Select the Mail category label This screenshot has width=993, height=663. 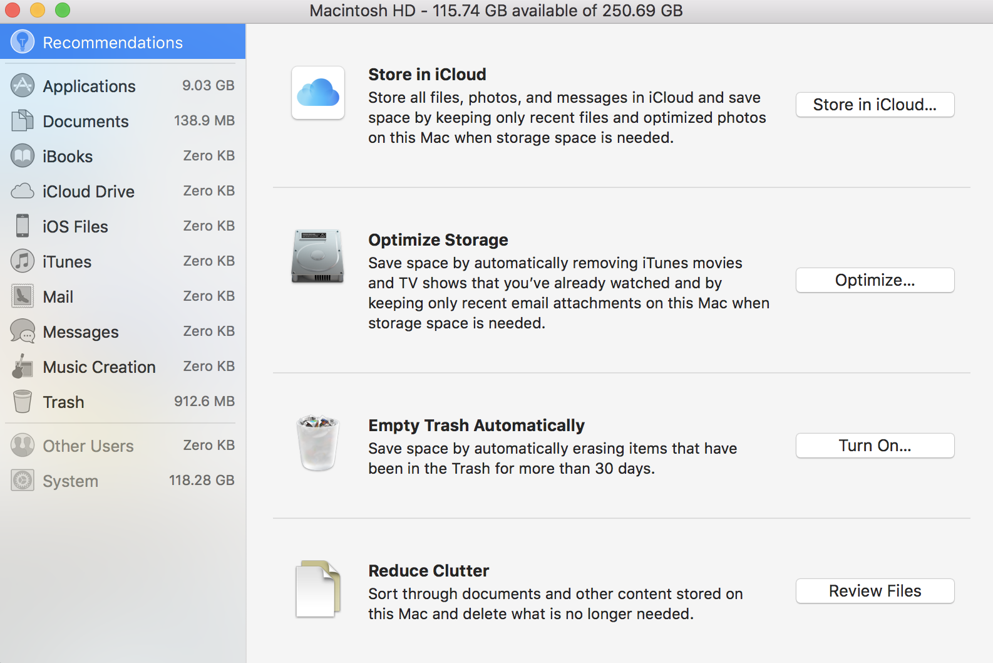pos(58,297)
